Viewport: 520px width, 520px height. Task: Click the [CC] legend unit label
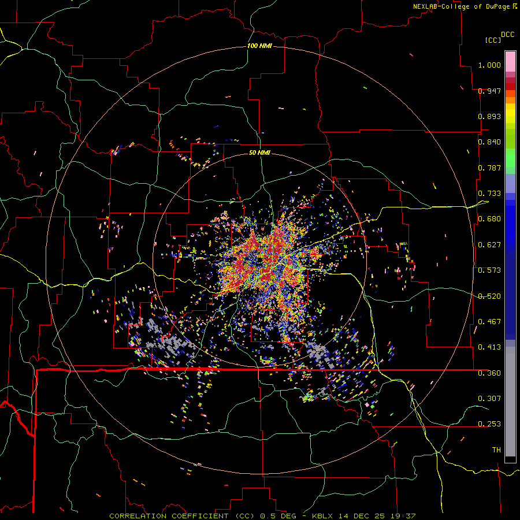pos(493,40)
